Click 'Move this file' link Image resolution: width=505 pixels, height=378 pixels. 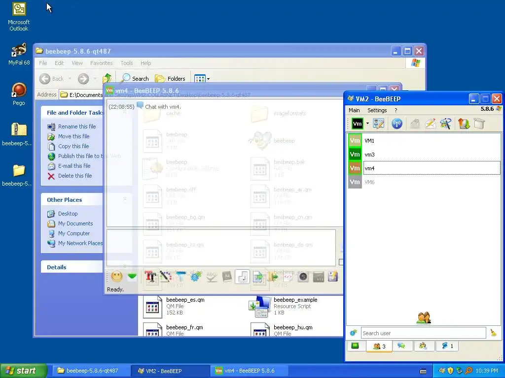tap(74, 136)
